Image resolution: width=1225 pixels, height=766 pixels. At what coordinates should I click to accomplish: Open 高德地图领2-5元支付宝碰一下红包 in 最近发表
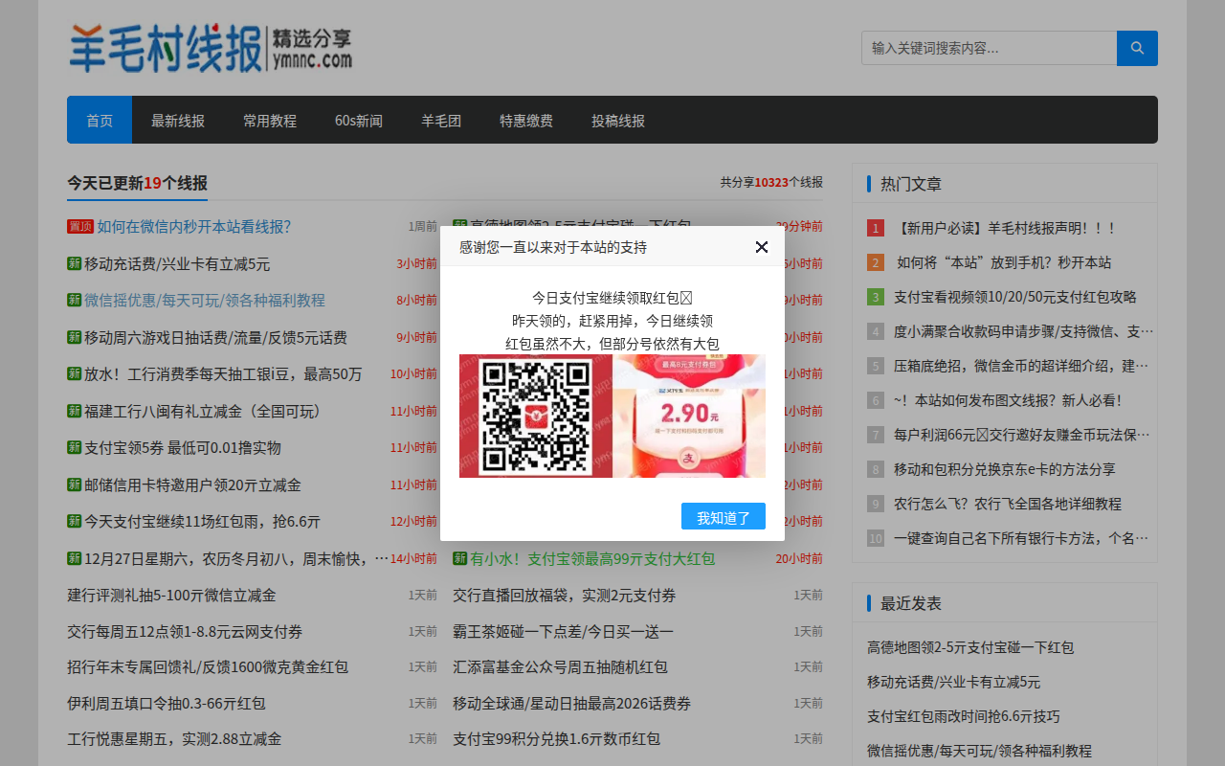969,647
